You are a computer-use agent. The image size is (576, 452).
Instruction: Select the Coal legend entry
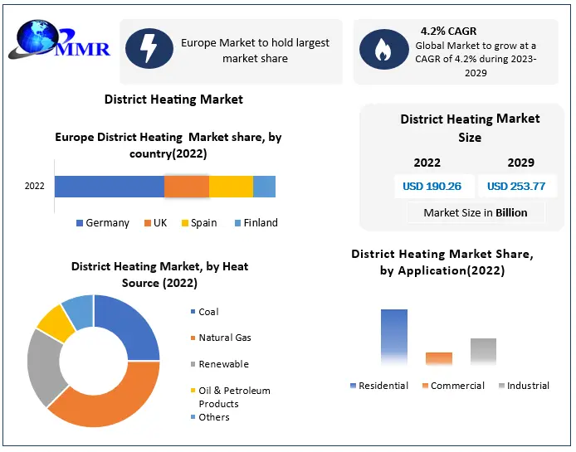click(x=208, y=312)
